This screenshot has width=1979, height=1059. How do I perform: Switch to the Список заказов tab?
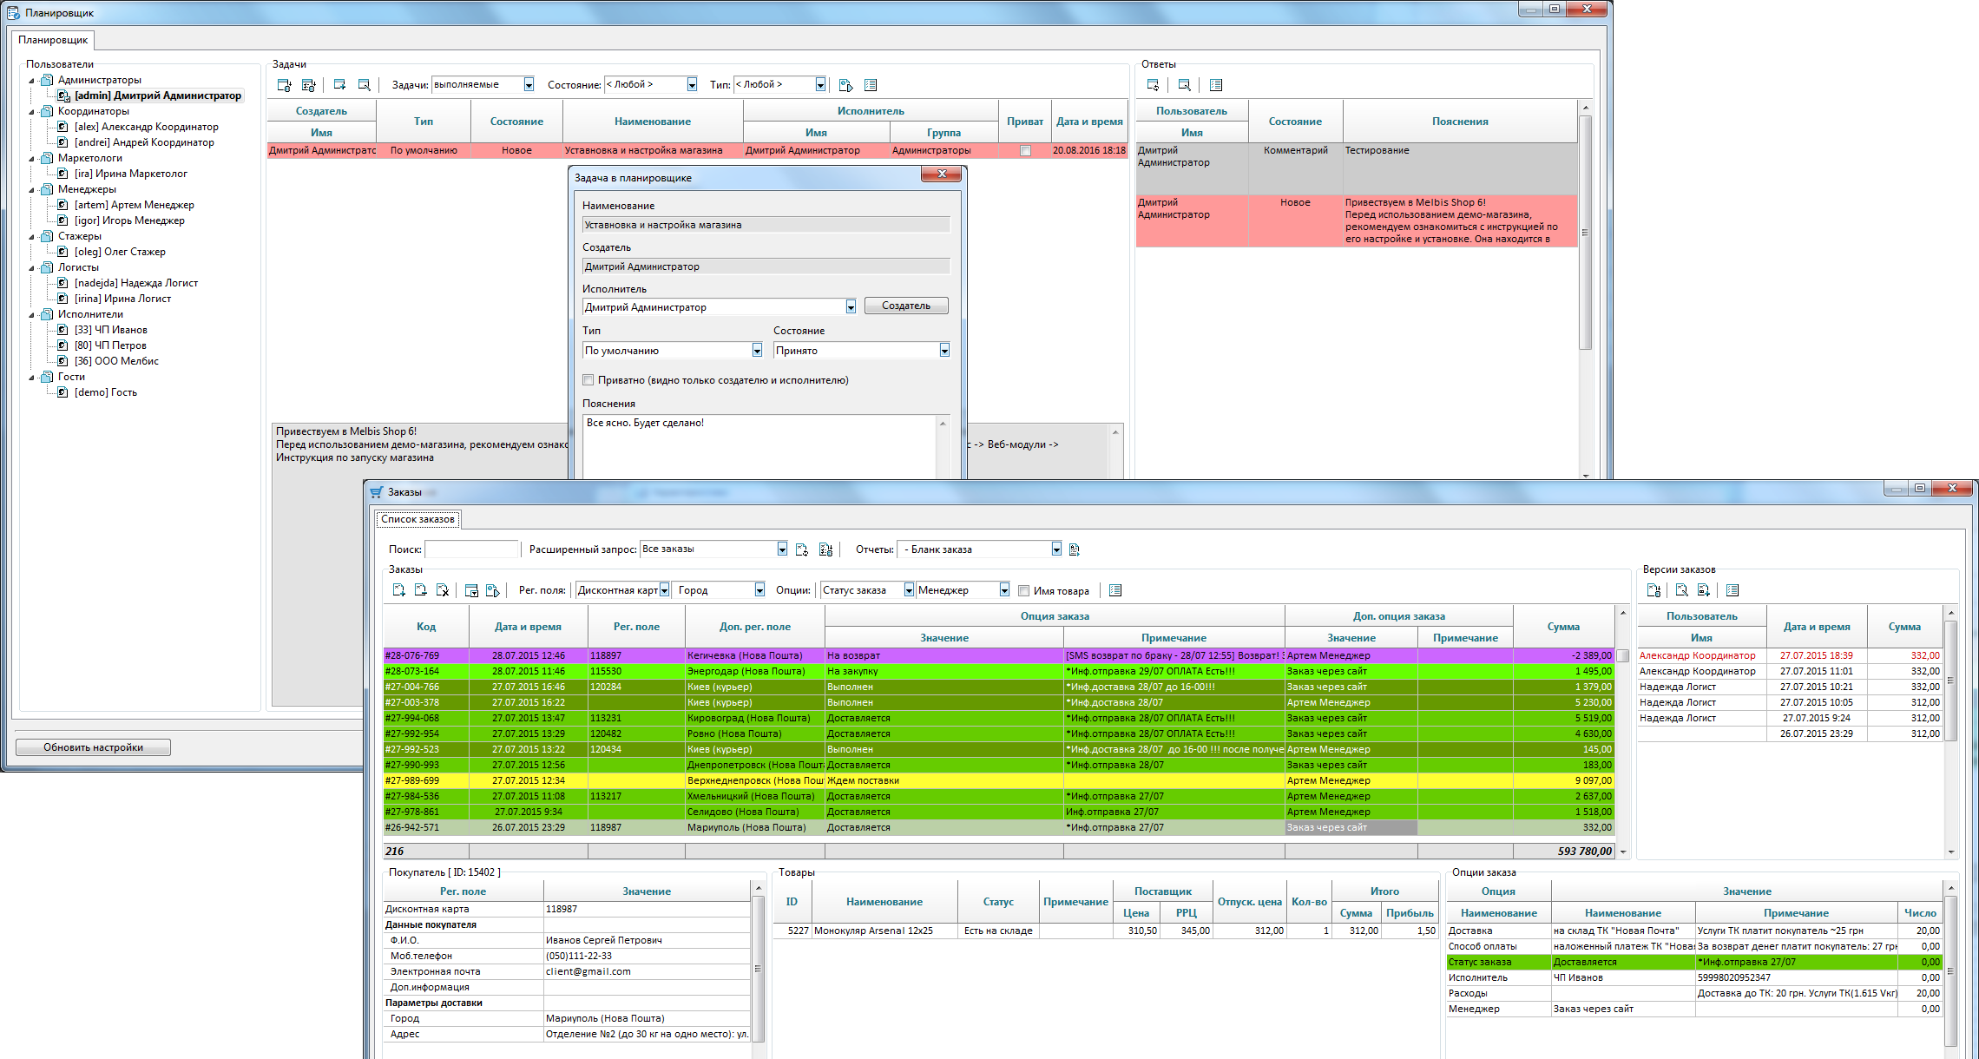tap(417, 518)
